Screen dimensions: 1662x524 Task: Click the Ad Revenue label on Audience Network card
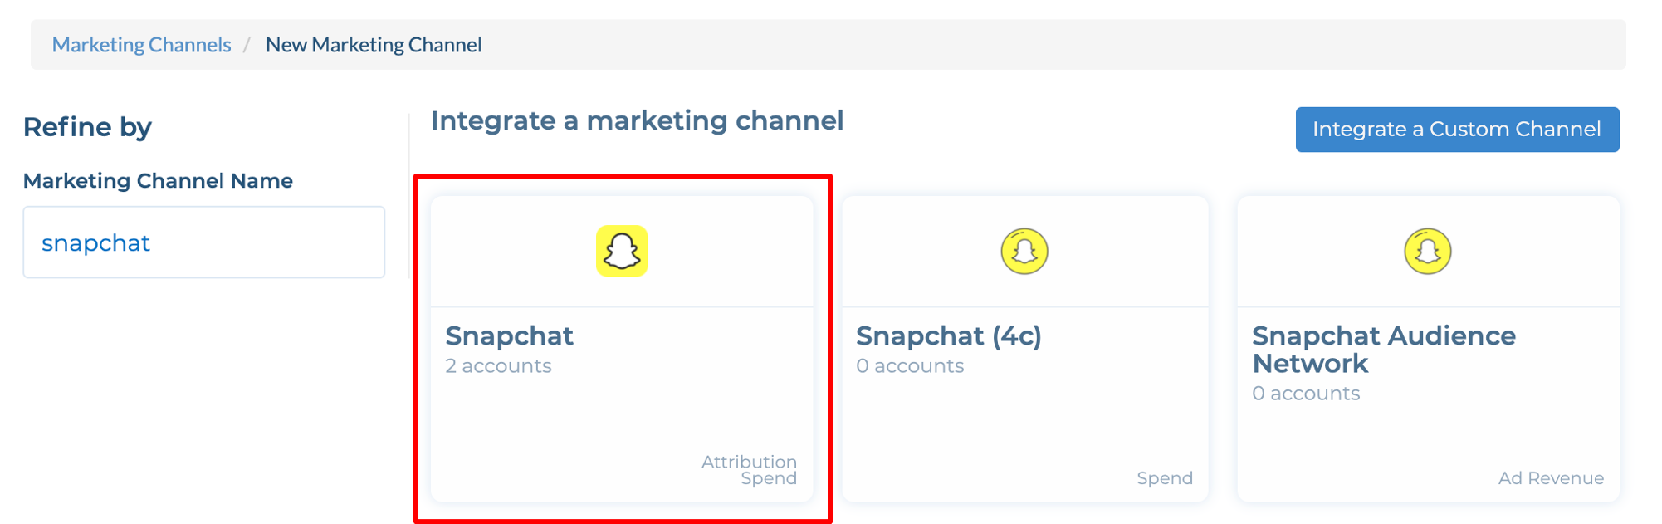1551,478
